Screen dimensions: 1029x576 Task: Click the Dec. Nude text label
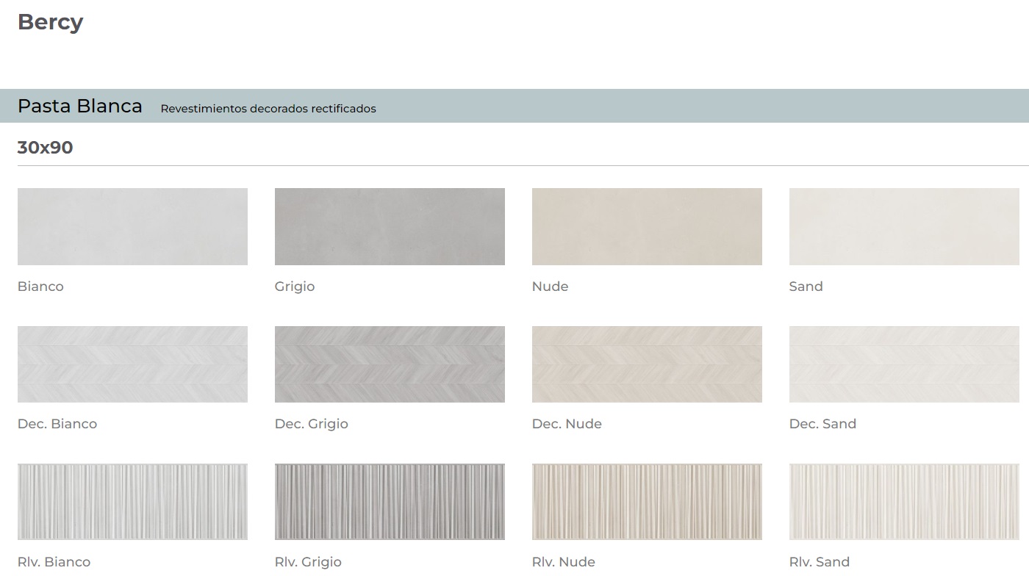coord(567,424)
